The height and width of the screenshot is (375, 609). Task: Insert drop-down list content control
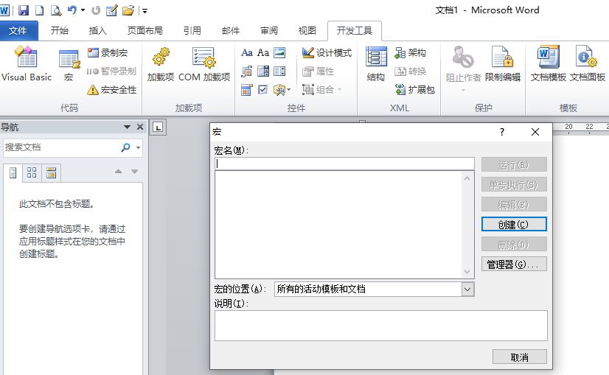click(279, 71)
